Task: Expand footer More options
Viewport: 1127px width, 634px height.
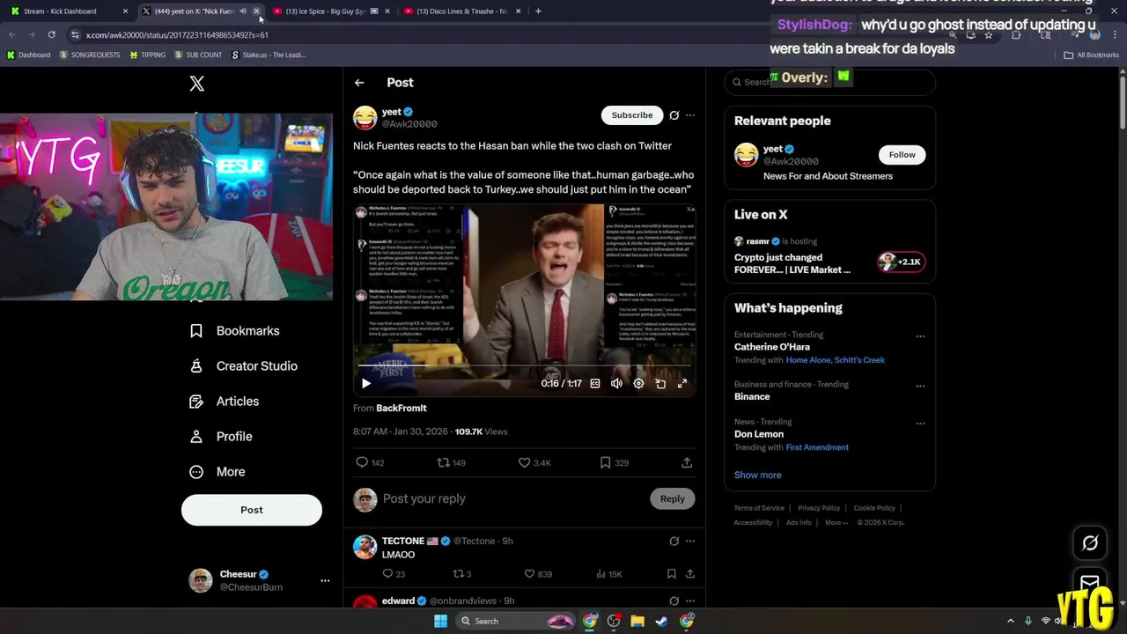Action: 836,523
